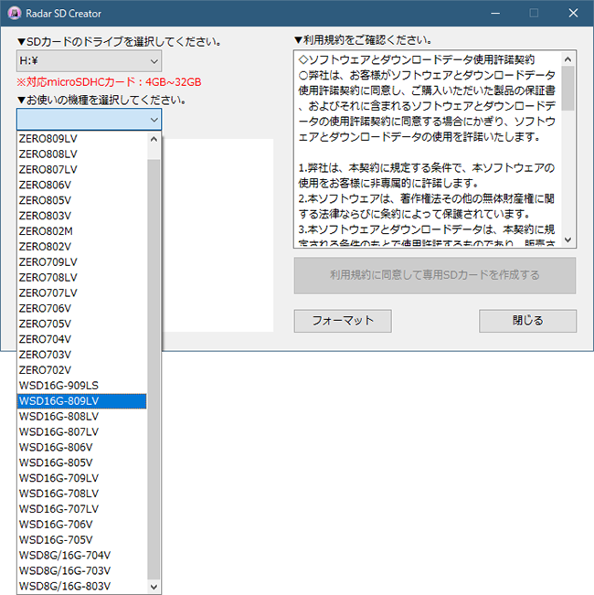Click the Radar SD Creator title bar icon

click(x=15, y=14)
